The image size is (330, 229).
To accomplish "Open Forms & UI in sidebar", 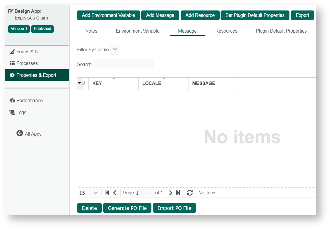I will [28, 52].
